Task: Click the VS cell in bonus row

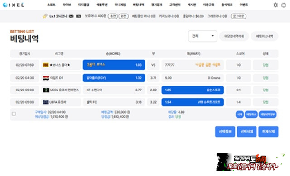Action: (x=153, y=65)
